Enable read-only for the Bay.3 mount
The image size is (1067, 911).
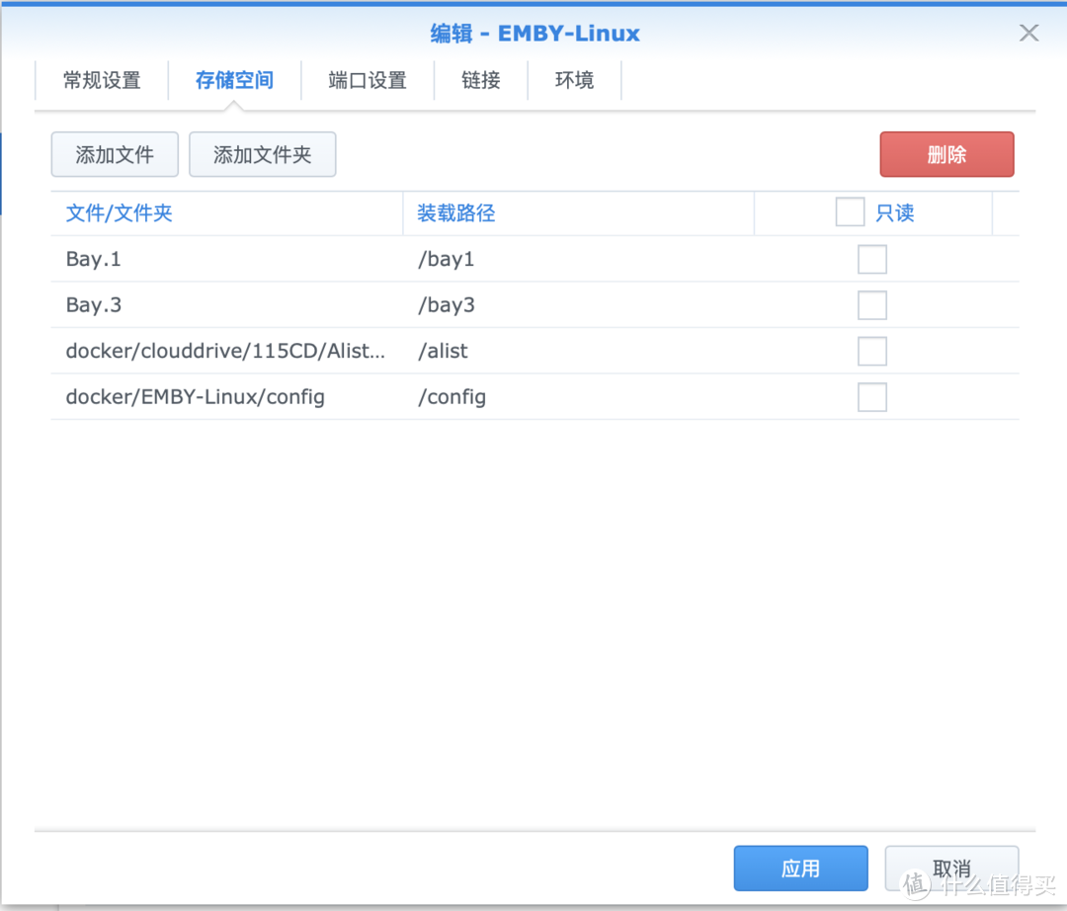[872, 304]
